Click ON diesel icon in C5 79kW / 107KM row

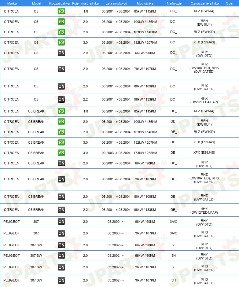pyautogui.click(x=61, y=69)
